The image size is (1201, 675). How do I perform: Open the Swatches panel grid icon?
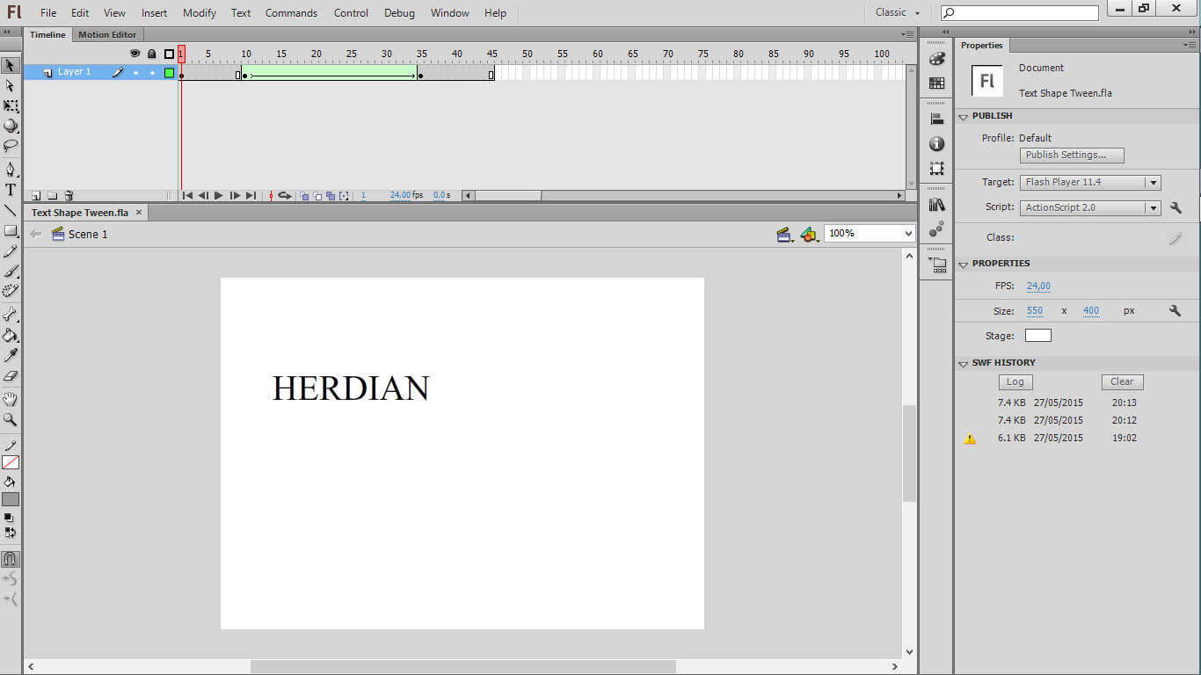click(936, 83)
